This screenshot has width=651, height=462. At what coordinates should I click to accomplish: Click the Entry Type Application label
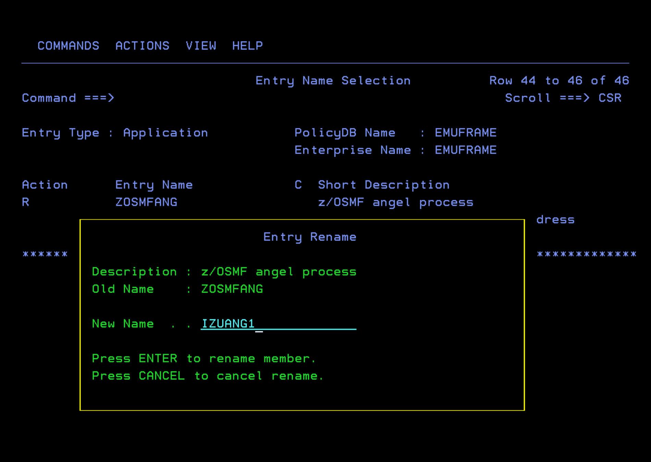pos(165,132)
